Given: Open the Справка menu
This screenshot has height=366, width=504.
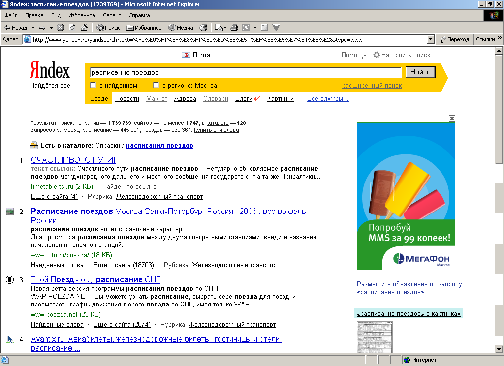Looking at the screenshot, I should [x=139, y=15].
